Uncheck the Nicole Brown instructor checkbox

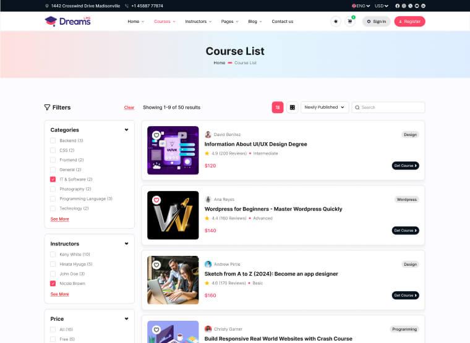pos(53,284)
